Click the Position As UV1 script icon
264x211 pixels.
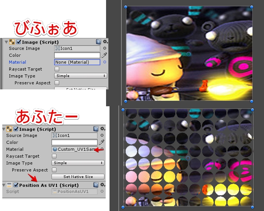coord(9,185)
